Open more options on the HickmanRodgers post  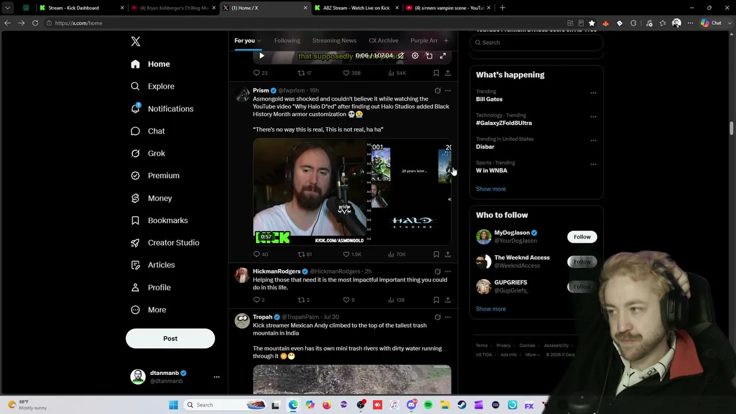pyautogui.click(x=448, y=271)
